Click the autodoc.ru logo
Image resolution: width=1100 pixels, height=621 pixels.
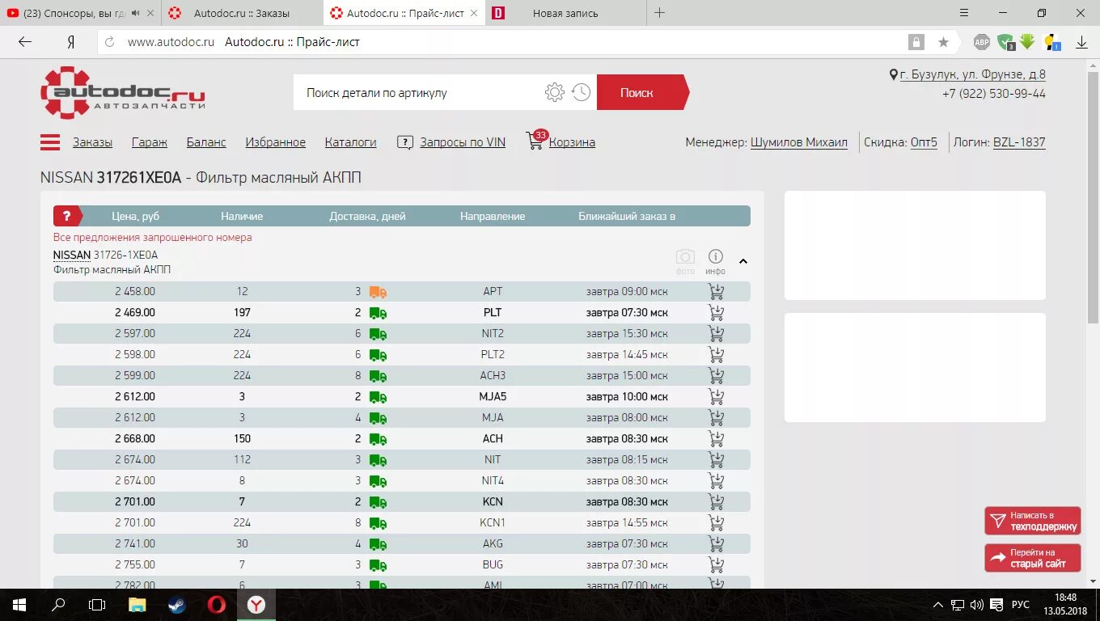pos(123,92)
